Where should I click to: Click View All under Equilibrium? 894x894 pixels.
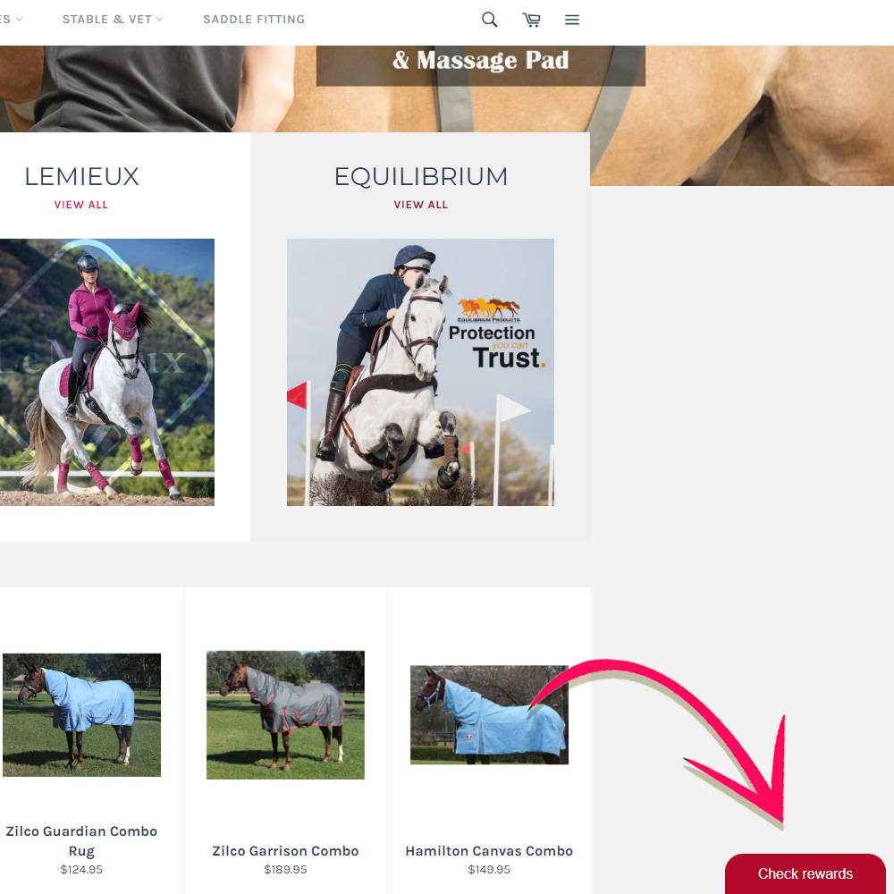coord(421,205)
